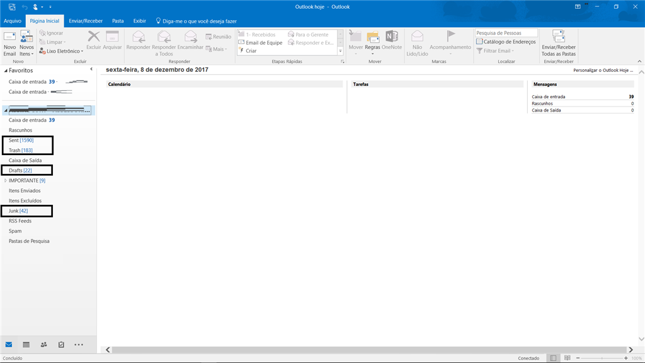Switch to the Enviar/Receber tab
This screenshot has width=645, height=363.
tap(86, 21)
